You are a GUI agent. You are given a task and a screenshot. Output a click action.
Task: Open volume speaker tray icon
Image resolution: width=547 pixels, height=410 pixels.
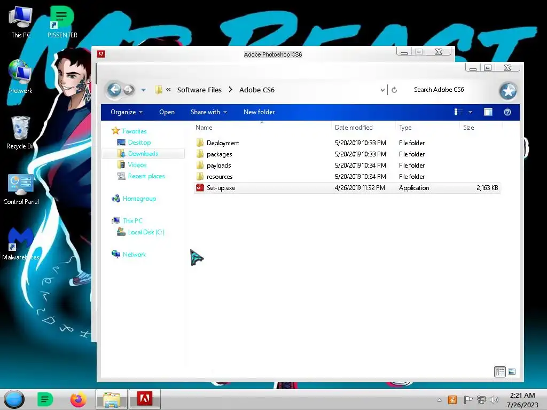tap(494, 400)
